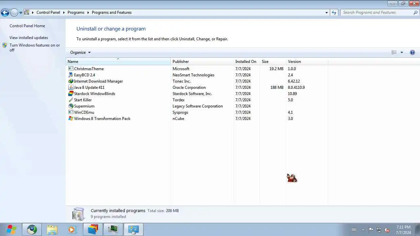
Task: Click the Internet Download Manager icon
Action: [x=71, y=81]
